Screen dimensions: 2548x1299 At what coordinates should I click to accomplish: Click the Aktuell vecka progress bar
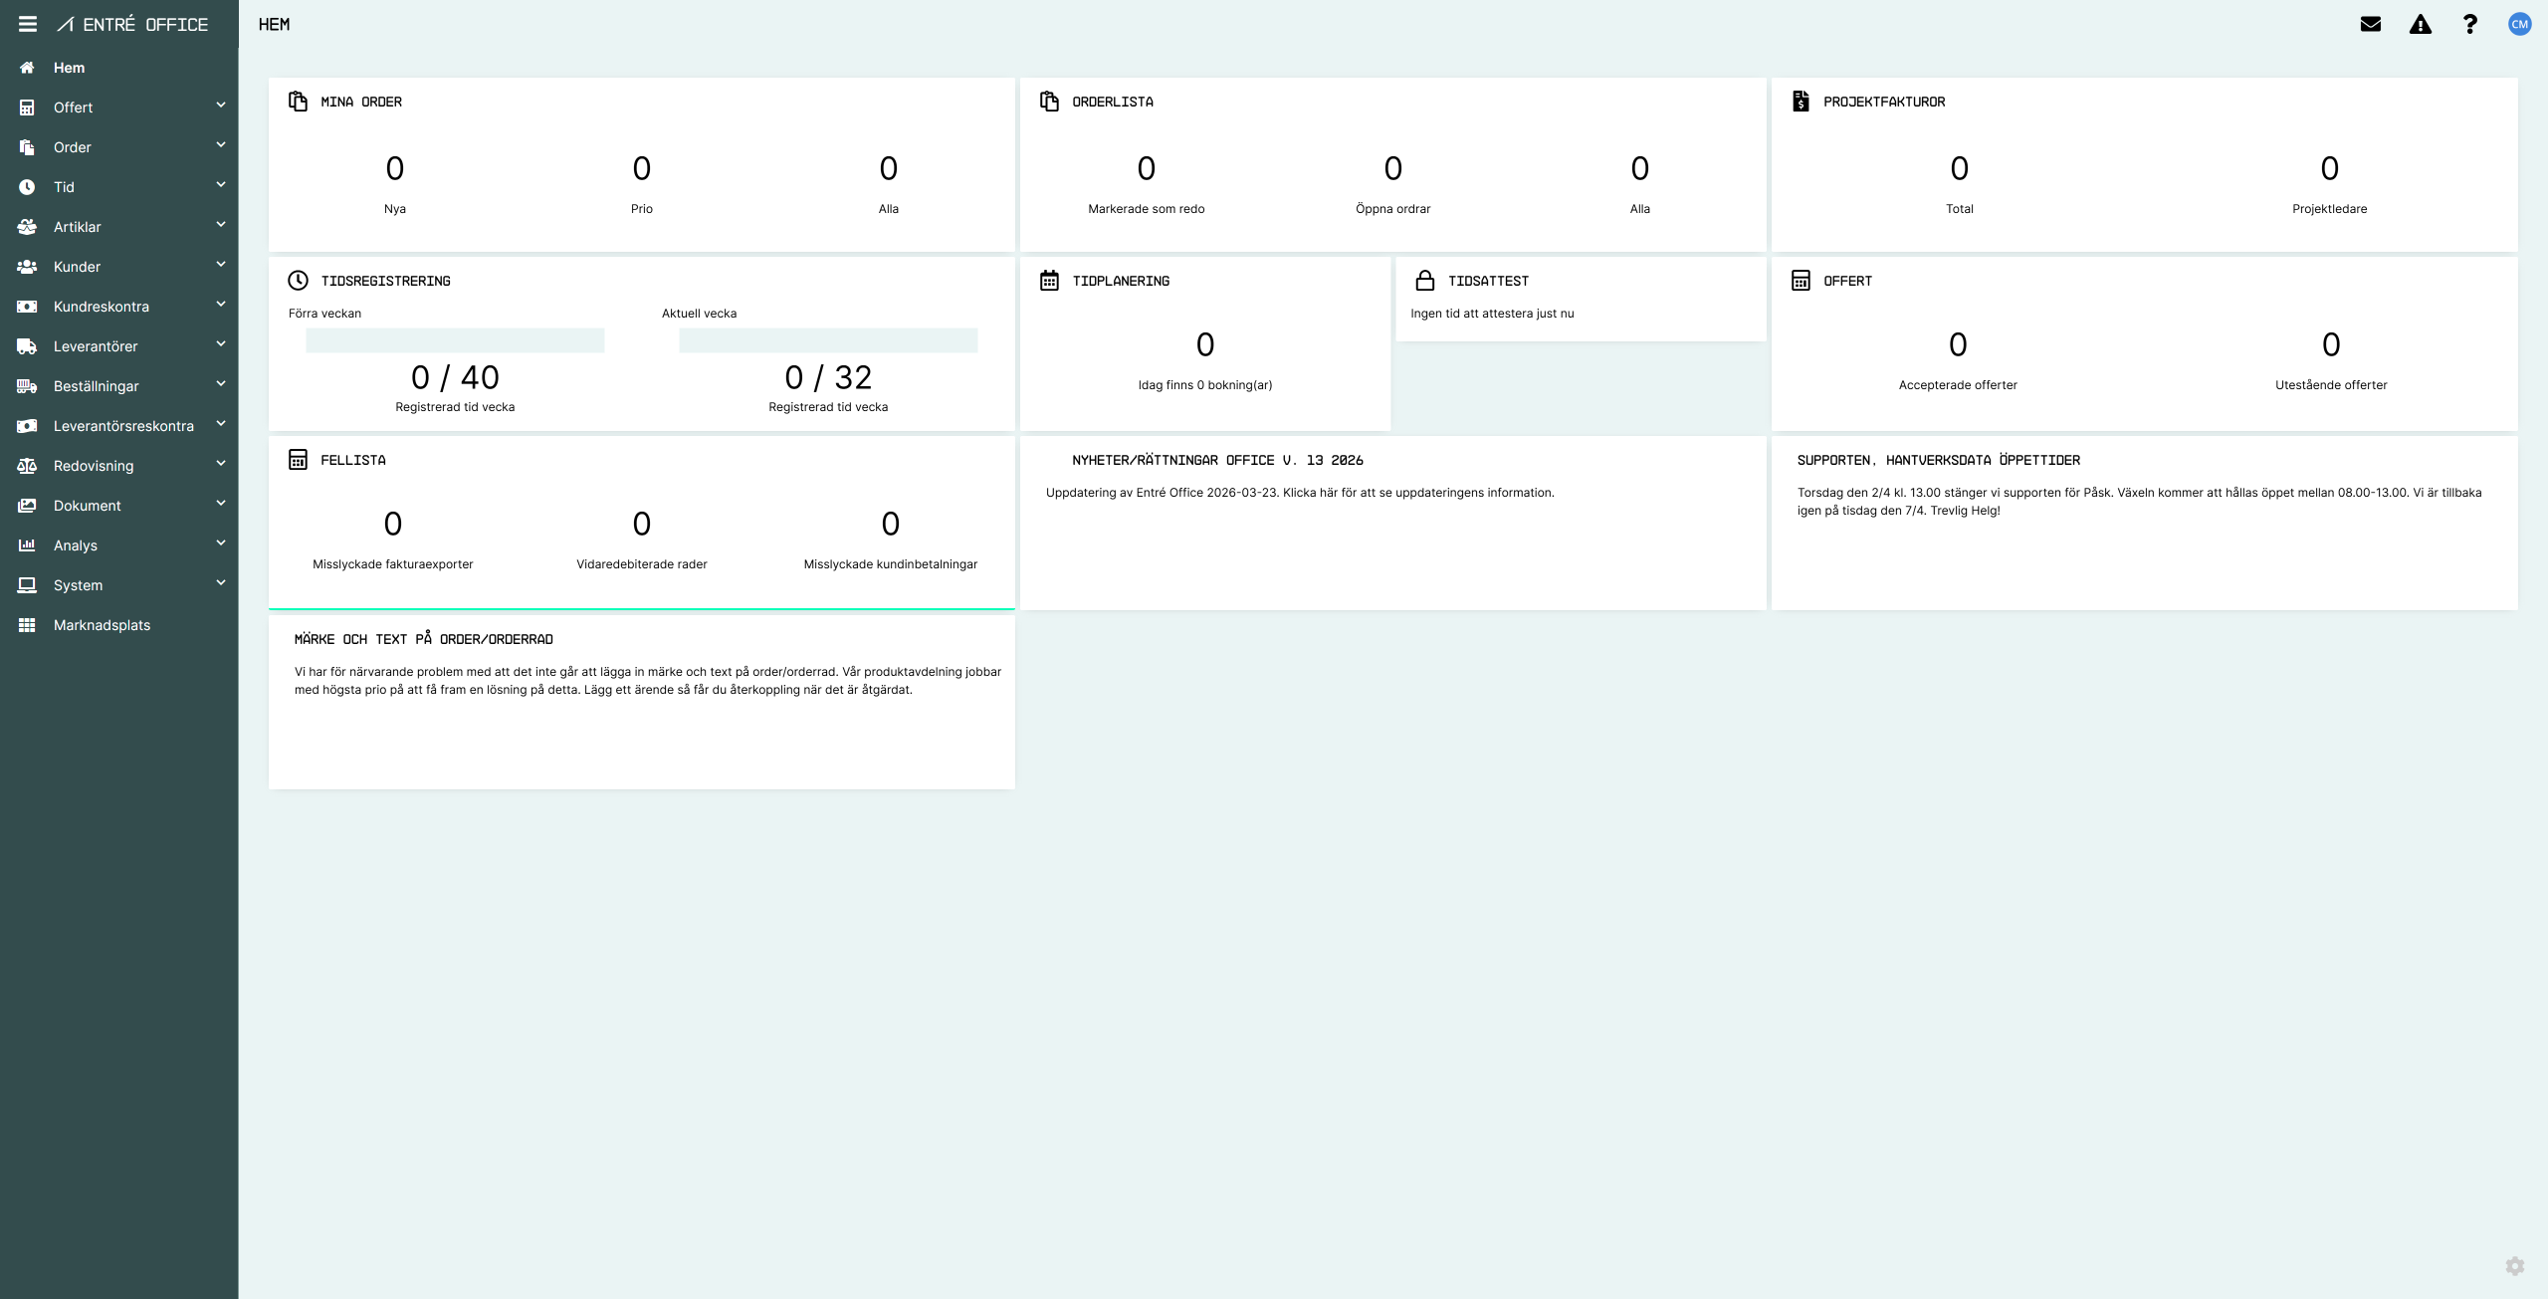pos(828,340)
